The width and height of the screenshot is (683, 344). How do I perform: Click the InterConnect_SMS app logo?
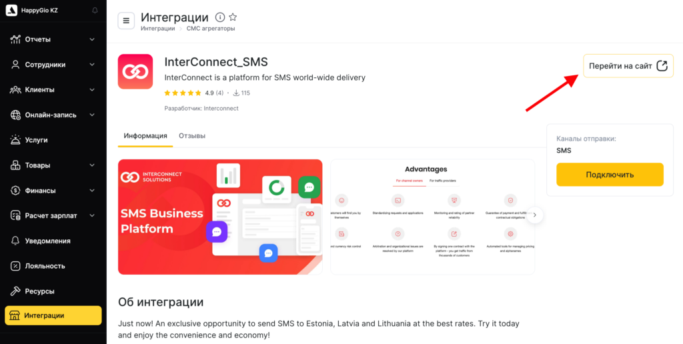pos(135,71)
